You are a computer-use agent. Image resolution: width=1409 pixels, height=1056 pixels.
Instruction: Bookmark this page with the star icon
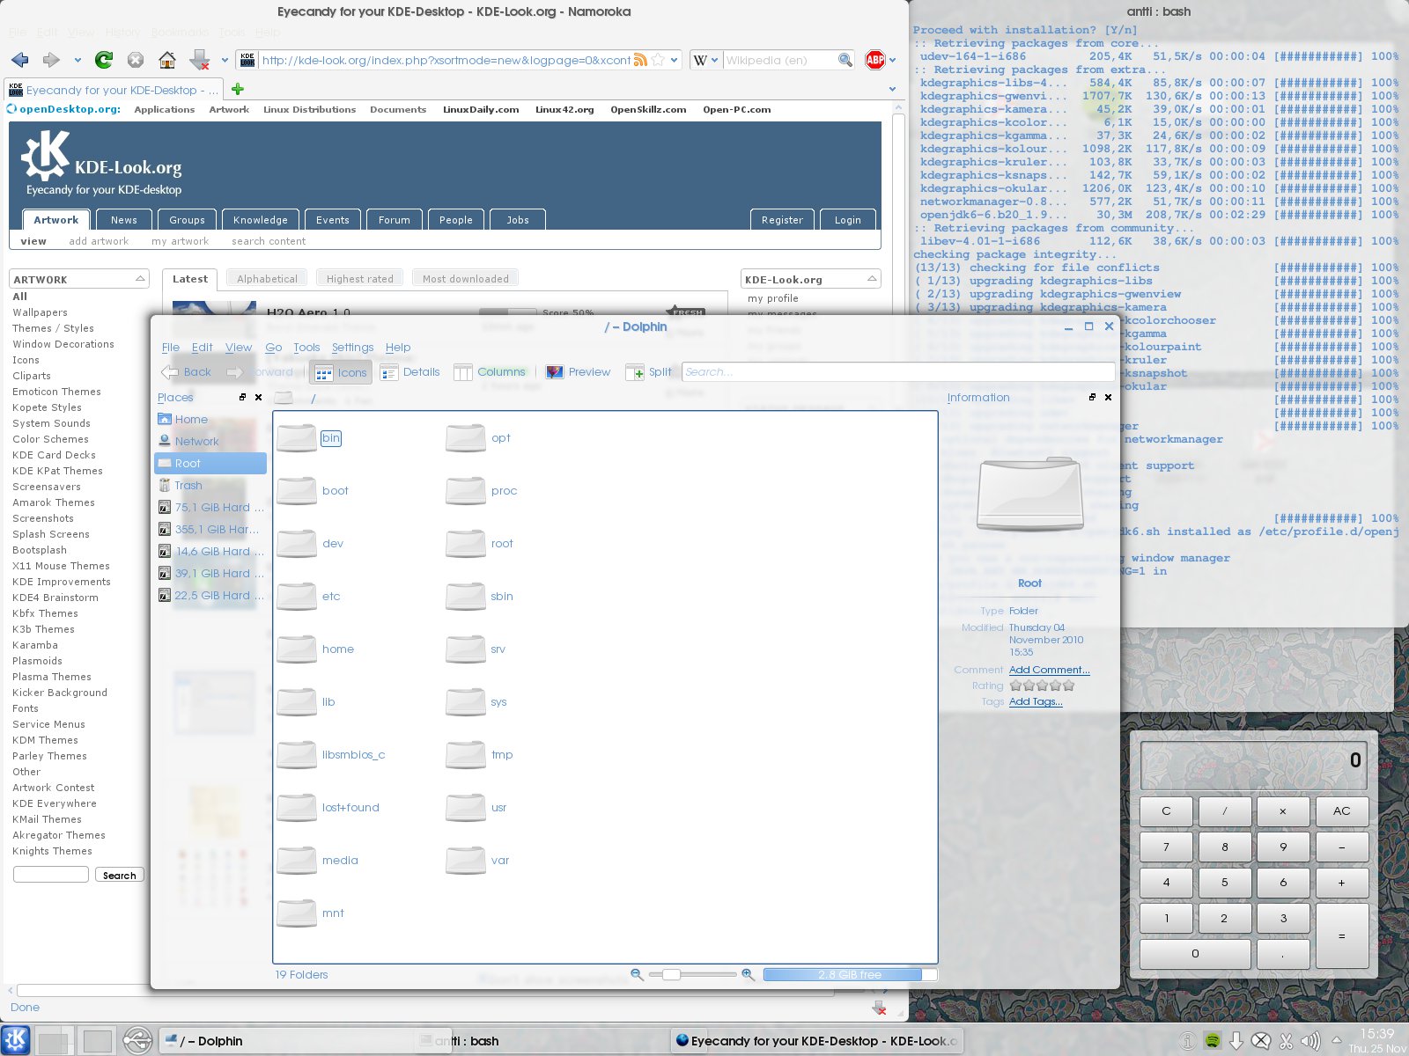pyautogui.click(x=658, y=60)
